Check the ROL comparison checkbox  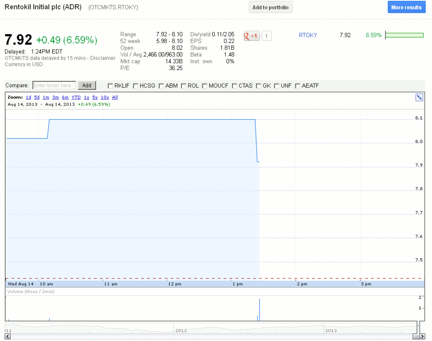pyautogui.click(x=184, y=86)
